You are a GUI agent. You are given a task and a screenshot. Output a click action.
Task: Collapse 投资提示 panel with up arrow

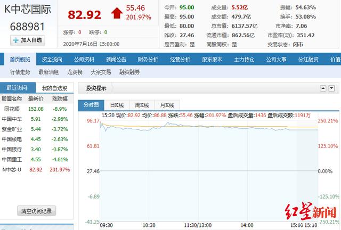323,88
